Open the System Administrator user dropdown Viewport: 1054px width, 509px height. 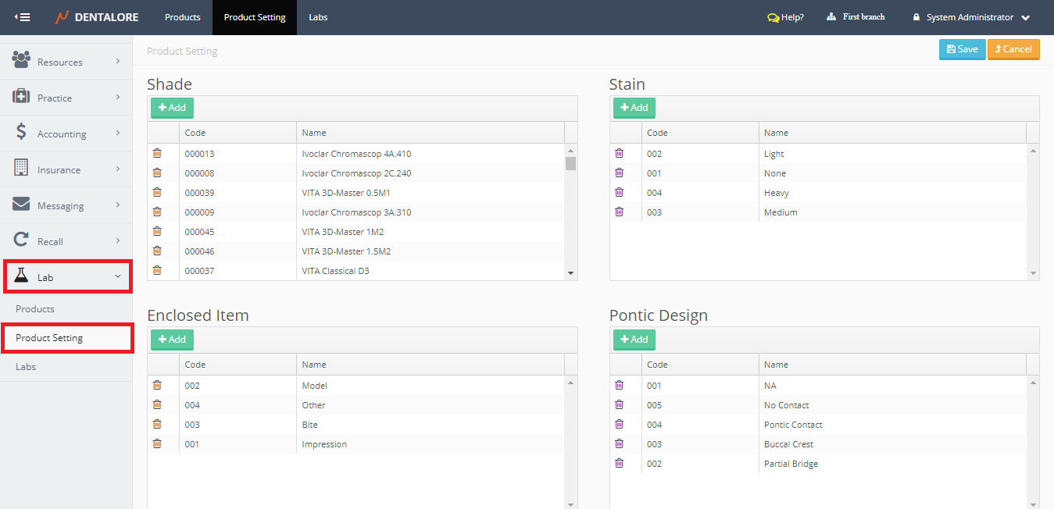(x=971, y=17)
